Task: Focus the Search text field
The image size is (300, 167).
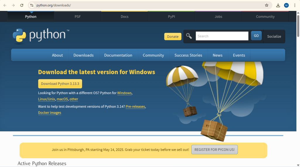Action: (222, 36)
